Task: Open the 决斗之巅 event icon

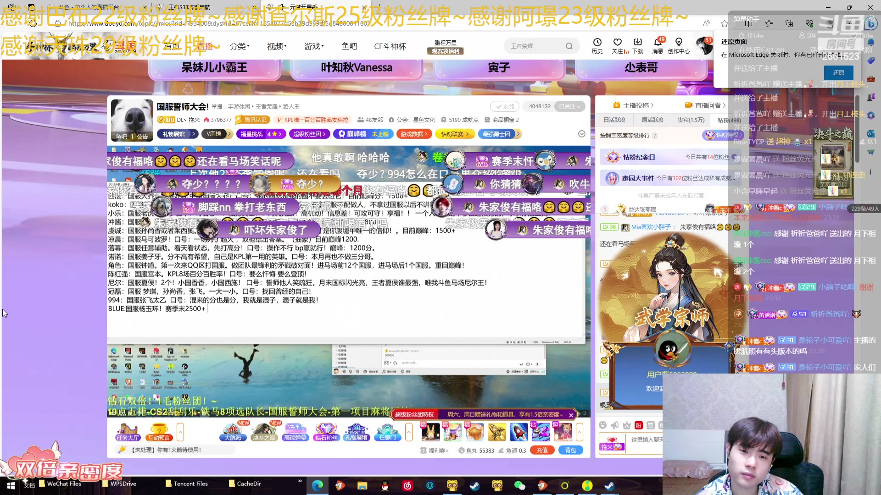Action: click(x=265, y=431)
